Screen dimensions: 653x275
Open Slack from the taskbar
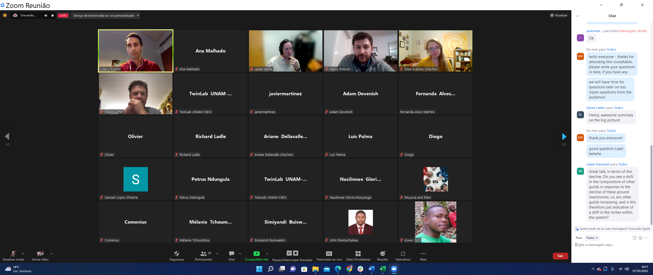tap(360, 269)
